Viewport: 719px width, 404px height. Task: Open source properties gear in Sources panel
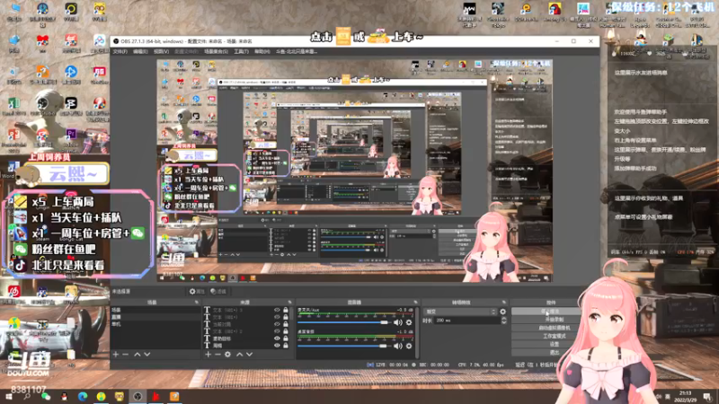227,354
